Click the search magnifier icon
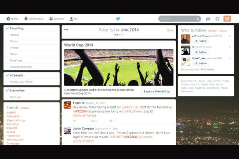Image resolution: width=239 pixels, height=159 pixels. click(x=198, y=19)
